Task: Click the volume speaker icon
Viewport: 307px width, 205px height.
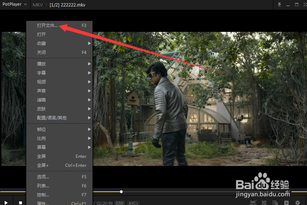Action: [288, 192]
